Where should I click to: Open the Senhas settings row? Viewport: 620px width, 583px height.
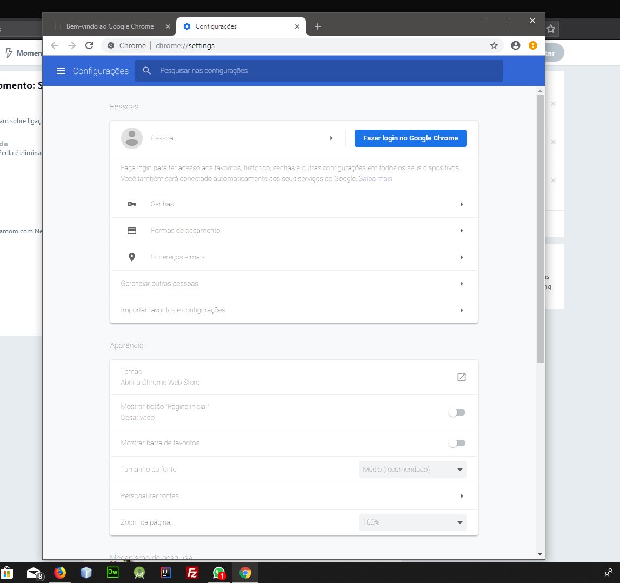tap(294, 204)
